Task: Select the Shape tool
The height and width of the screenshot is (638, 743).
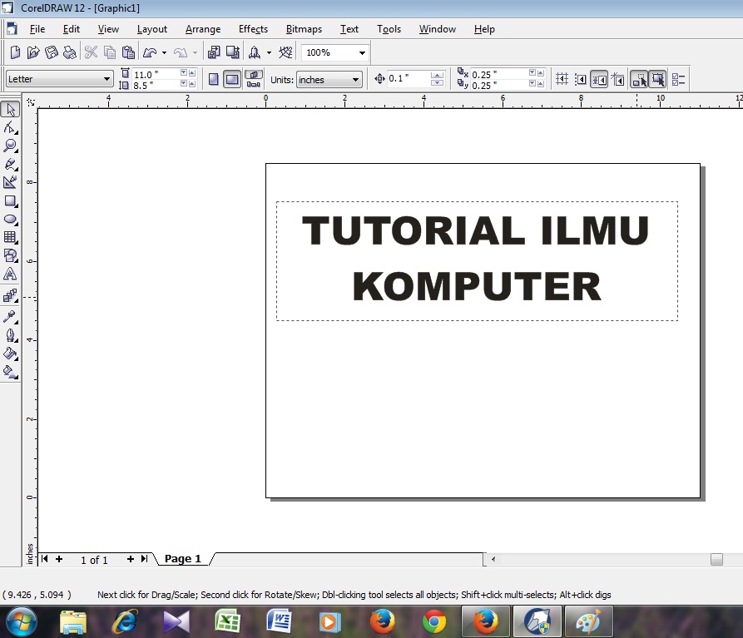Action: [x=12, y=127]
